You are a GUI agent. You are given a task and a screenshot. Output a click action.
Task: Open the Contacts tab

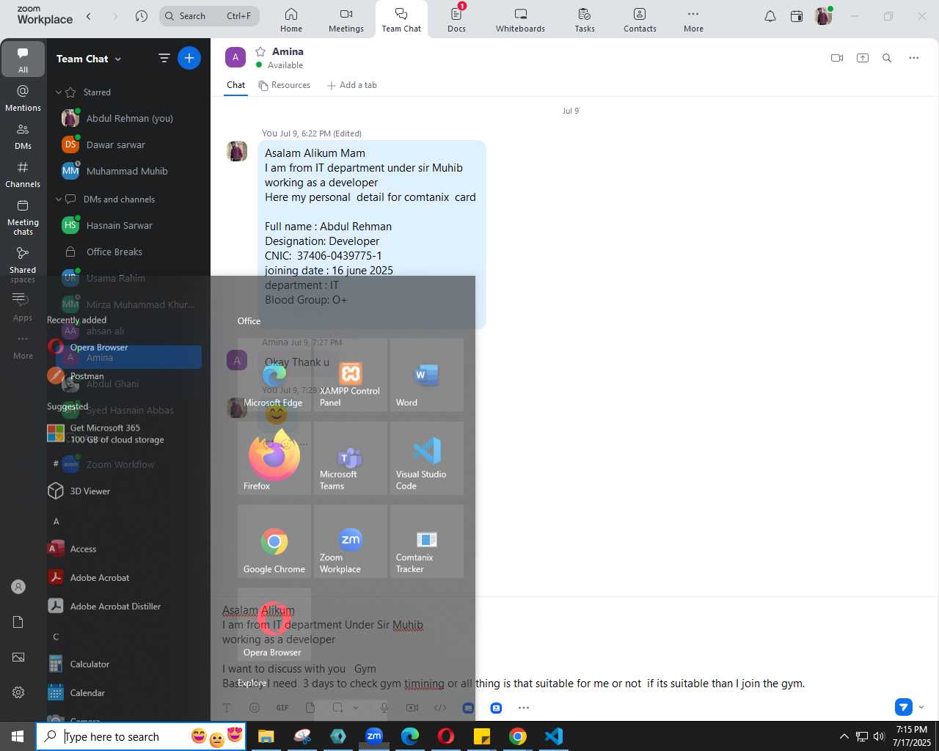640,20
